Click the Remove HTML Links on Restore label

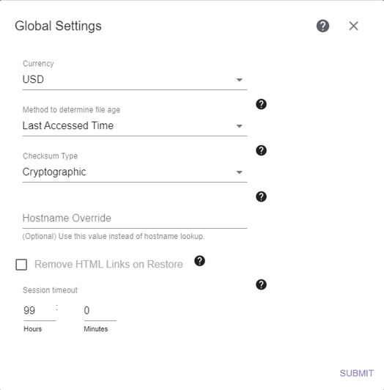tap(108, 264)
